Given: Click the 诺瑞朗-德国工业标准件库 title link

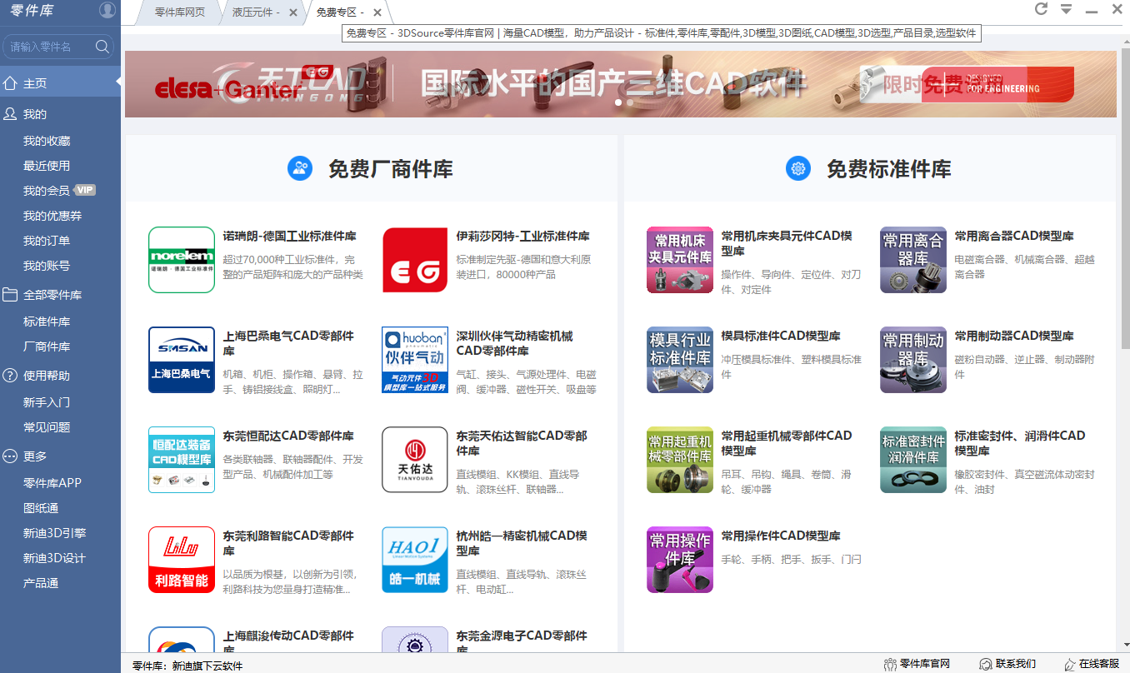Looking at the screenshot, I should point(290,236).
